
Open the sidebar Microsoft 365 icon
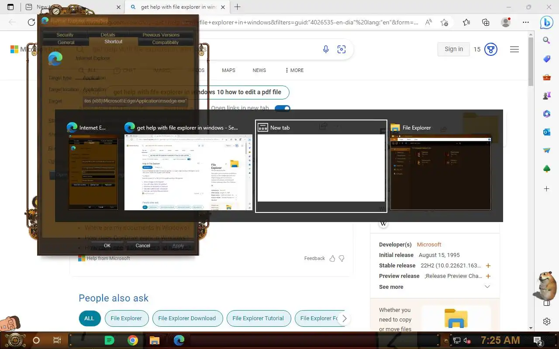point(547,114)
